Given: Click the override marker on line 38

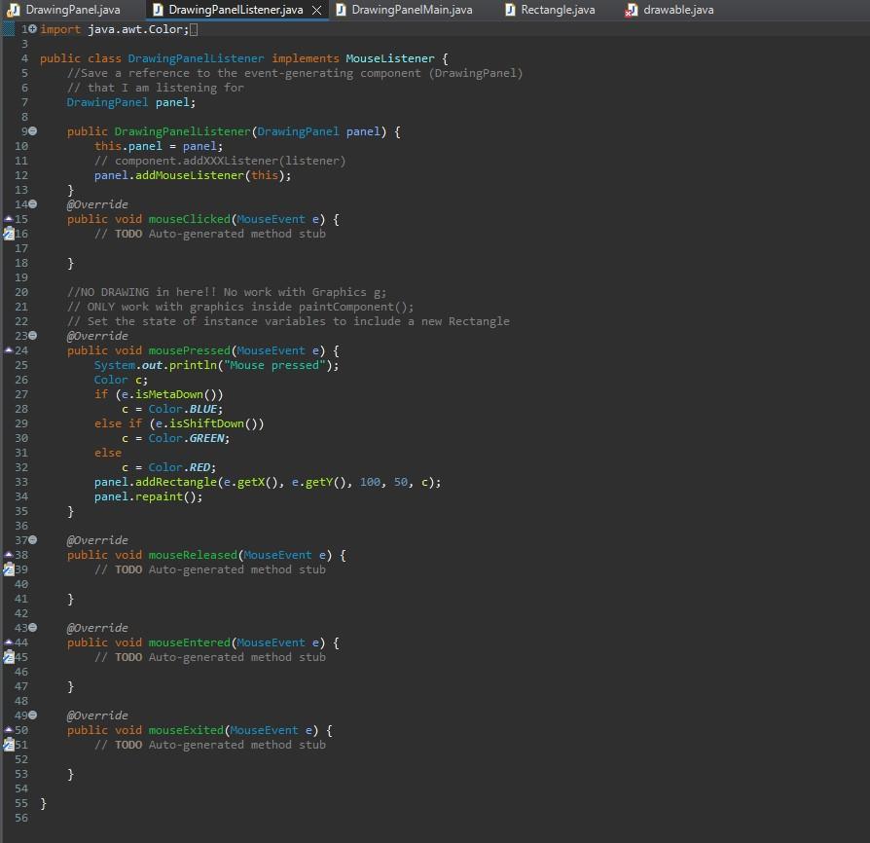Looking at the screenshot, I should (x=9, y=555).
